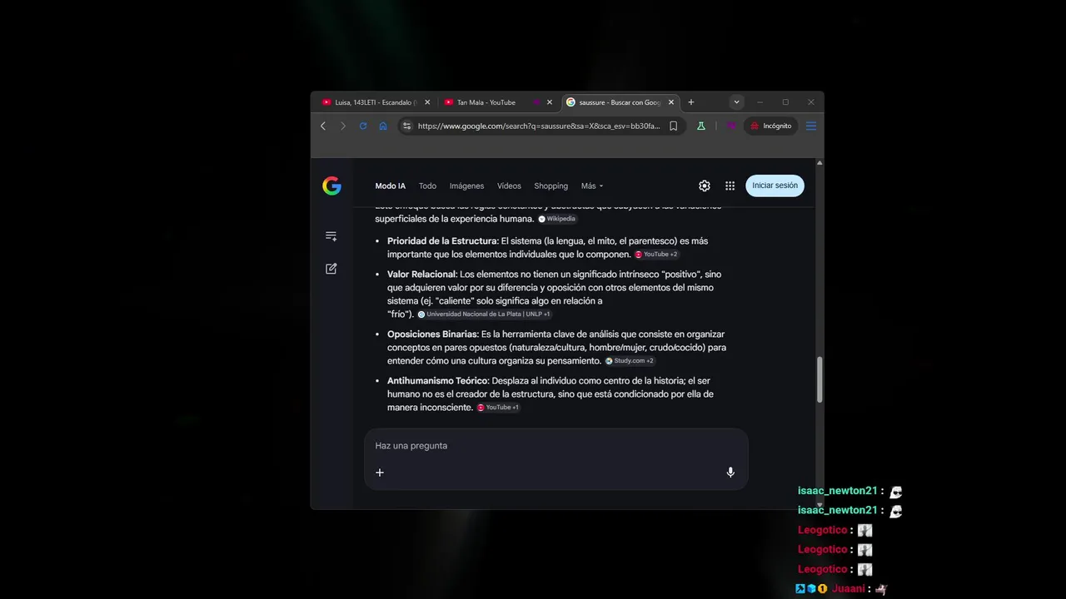The image size is (1066, 599).
Task: Go back with the browser back arrow
Action: (323, 126)
